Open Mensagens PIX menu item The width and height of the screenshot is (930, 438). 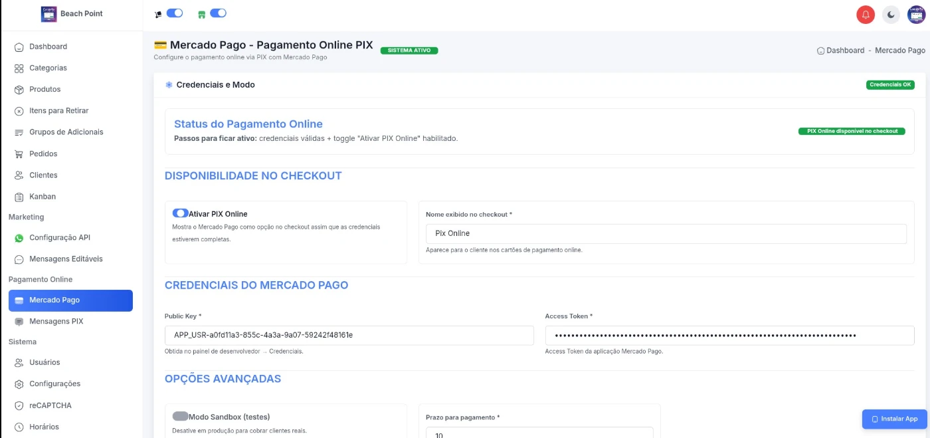(56, 322)
